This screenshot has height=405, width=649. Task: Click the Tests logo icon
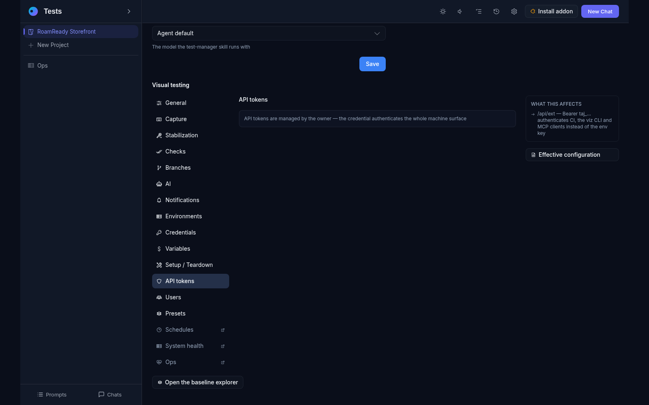click(x=33, y=11)
